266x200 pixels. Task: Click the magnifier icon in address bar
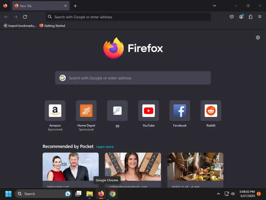tap(50, 17)
